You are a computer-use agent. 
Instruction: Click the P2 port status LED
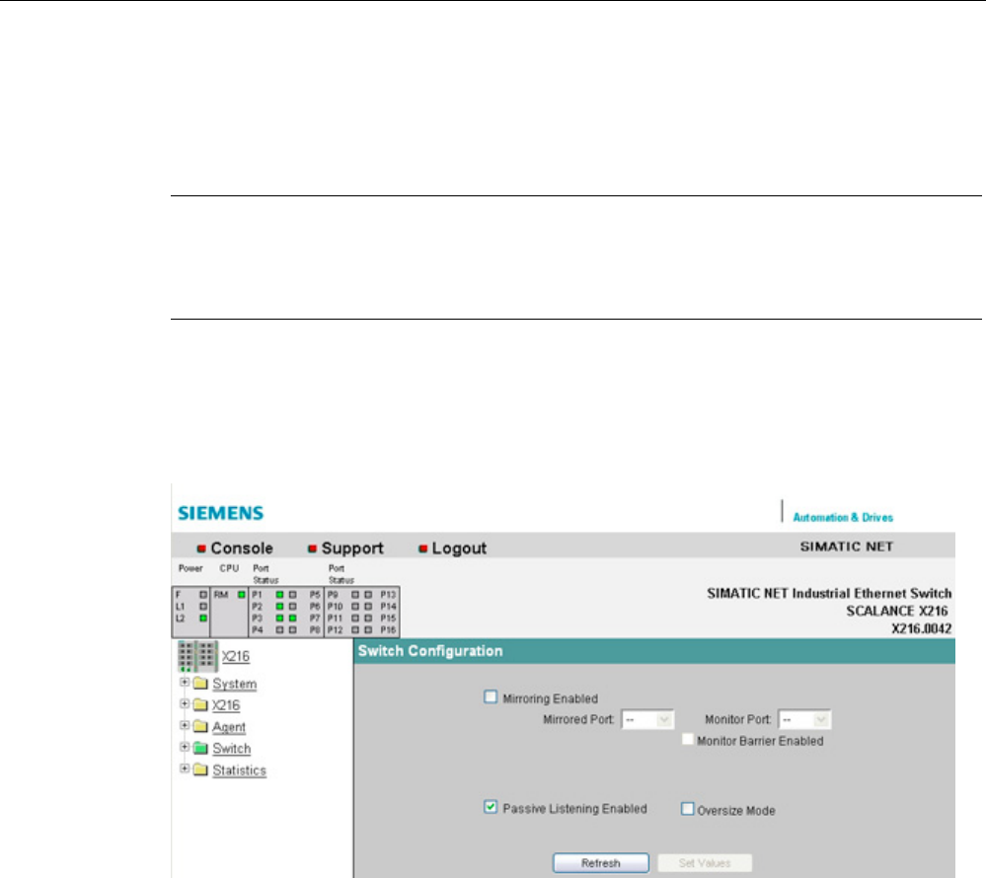pos(280,607)
